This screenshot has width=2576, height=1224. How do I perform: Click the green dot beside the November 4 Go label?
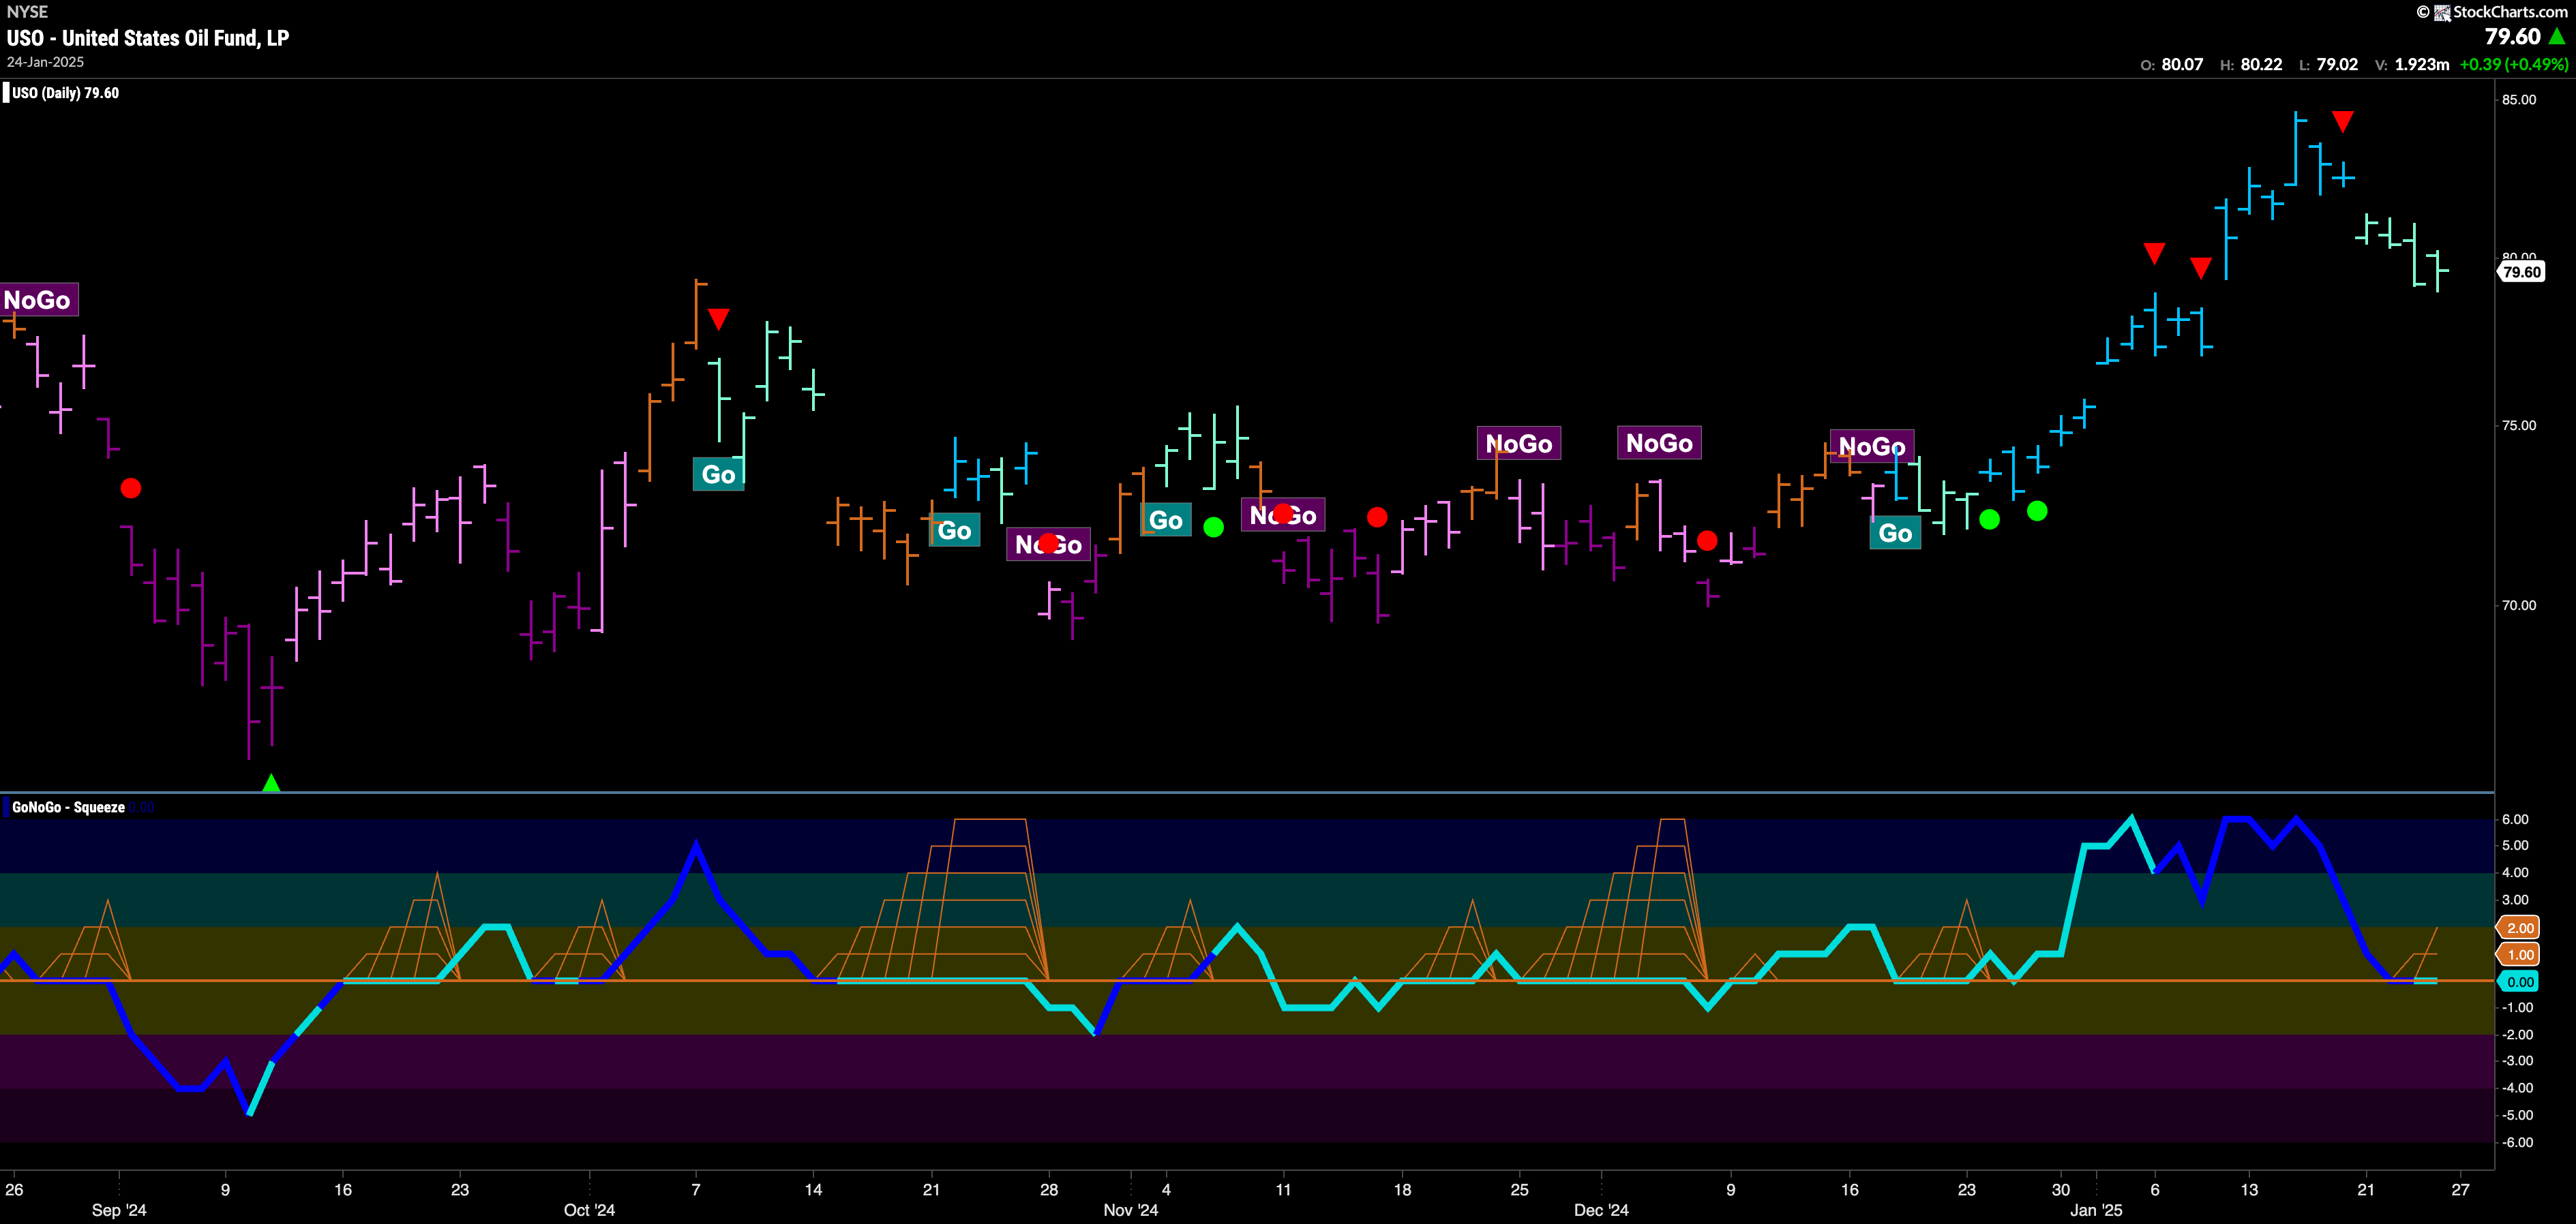tap(1213, 527)
